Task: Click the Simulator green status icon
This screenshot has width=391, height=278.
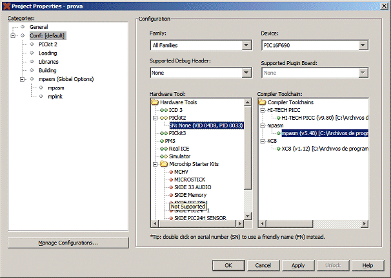Action: 164,156
